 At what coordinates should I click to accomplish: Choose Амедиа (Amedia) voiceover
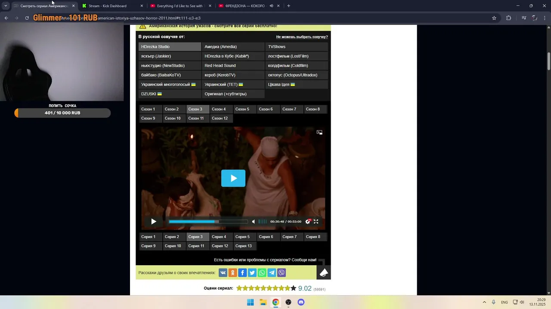[x=233, y=46]
